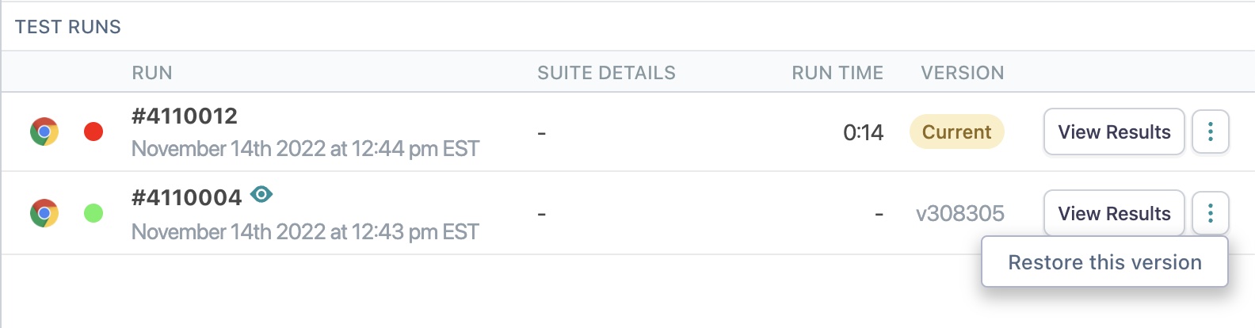Click the Current version badge
This screenshot has height=328, width=1255.
pyautogui.click(x=956, y=132)
